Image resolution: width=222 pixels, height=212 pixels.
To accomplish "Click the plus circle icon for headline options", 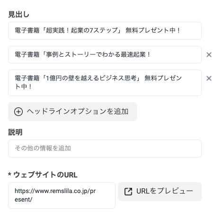I will (18, 112).
